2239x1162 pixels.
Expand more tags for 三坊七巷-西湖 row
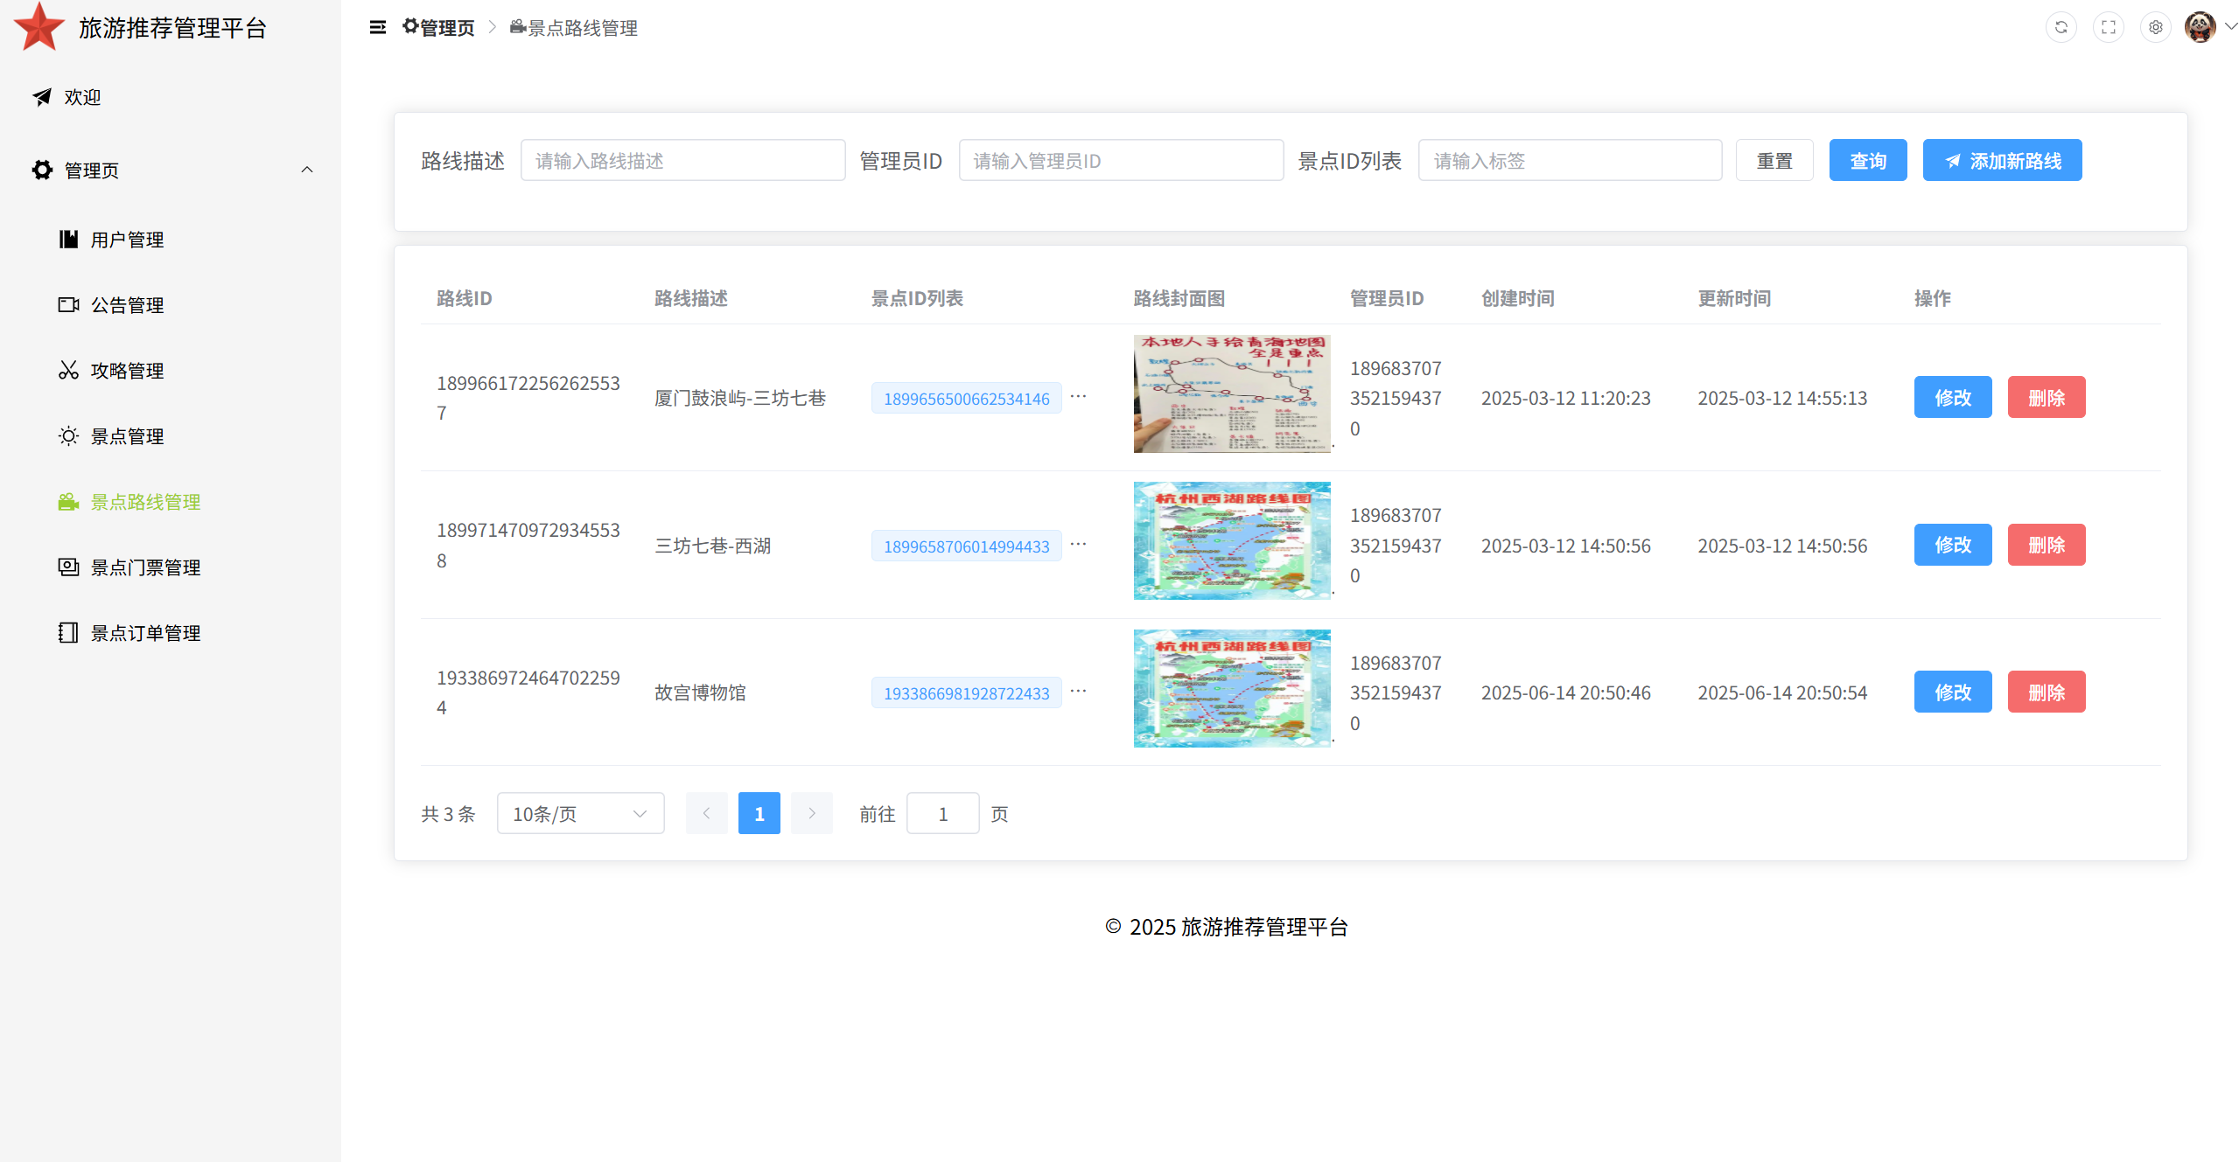click(1078, 545)
